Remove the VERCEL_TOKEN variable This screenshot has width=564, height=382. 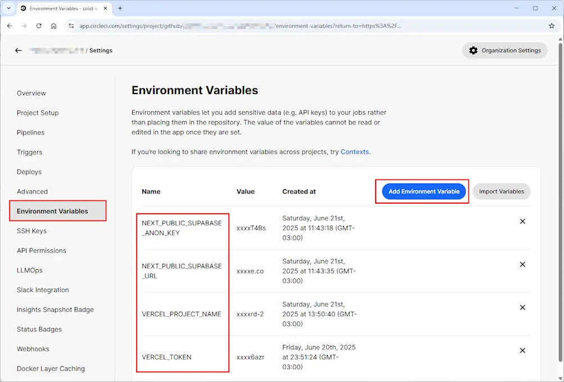(x=522, y=350)
